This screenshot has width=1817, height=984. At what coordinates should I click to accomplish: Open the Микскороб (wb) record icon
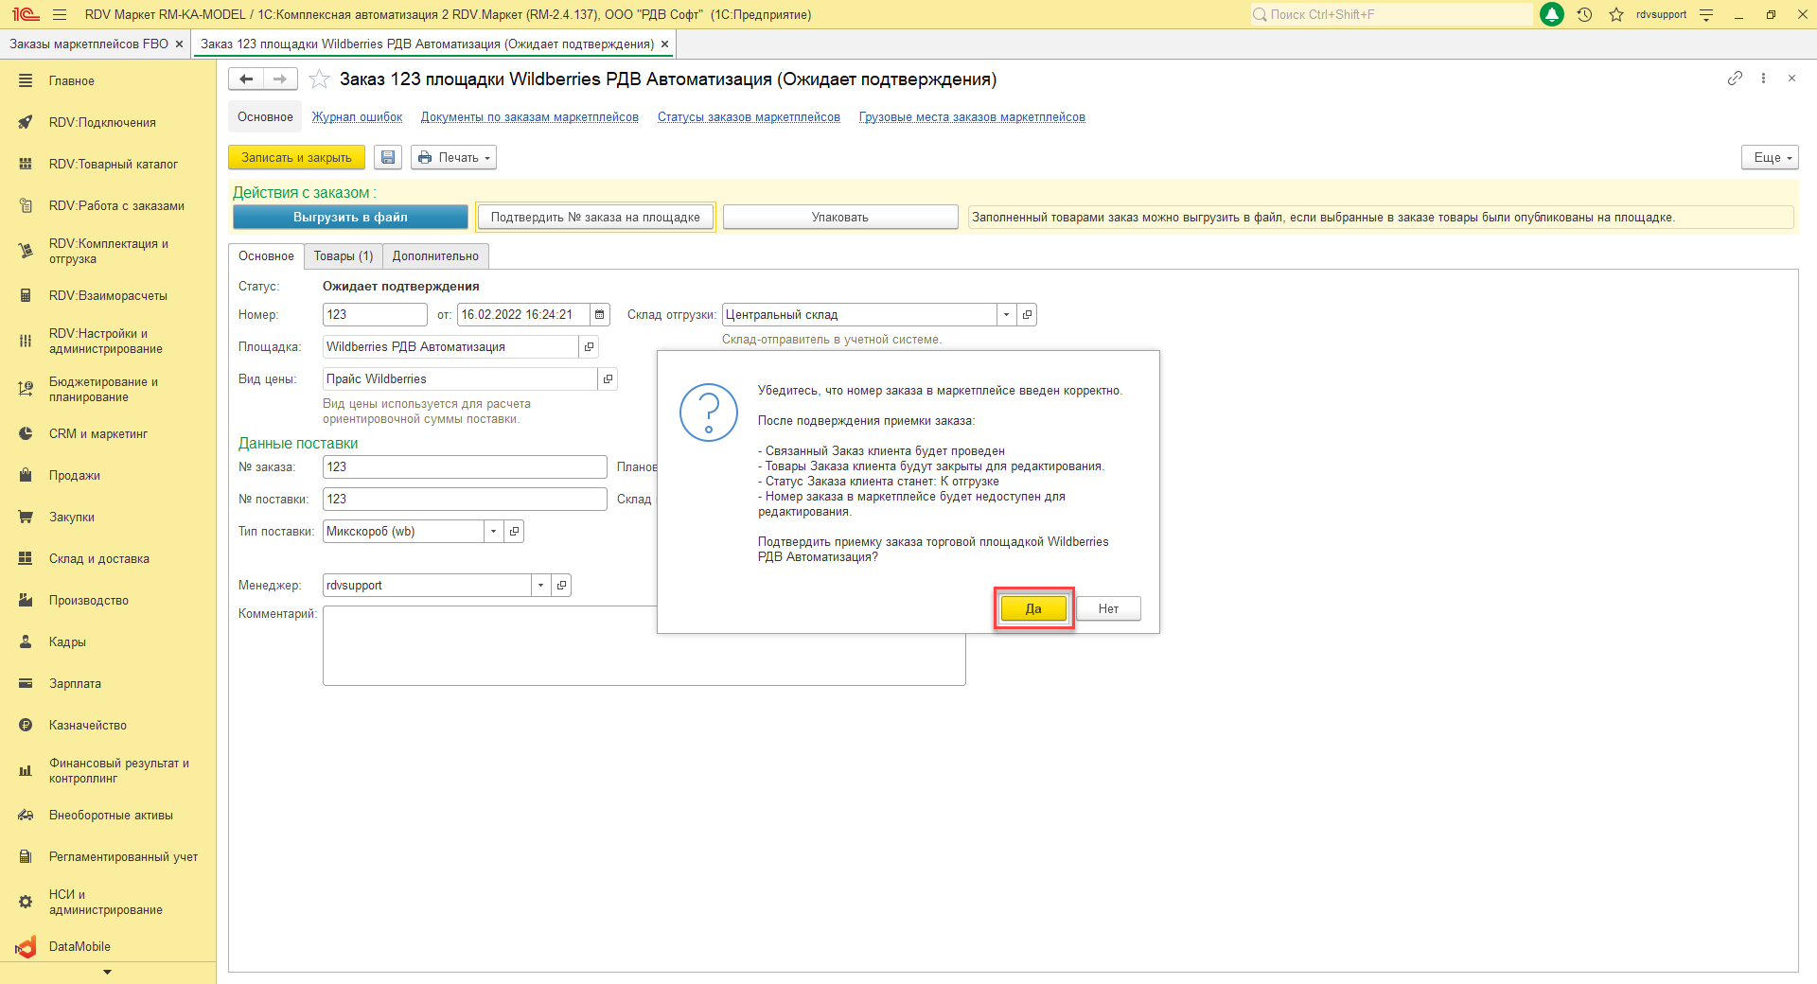514,532
